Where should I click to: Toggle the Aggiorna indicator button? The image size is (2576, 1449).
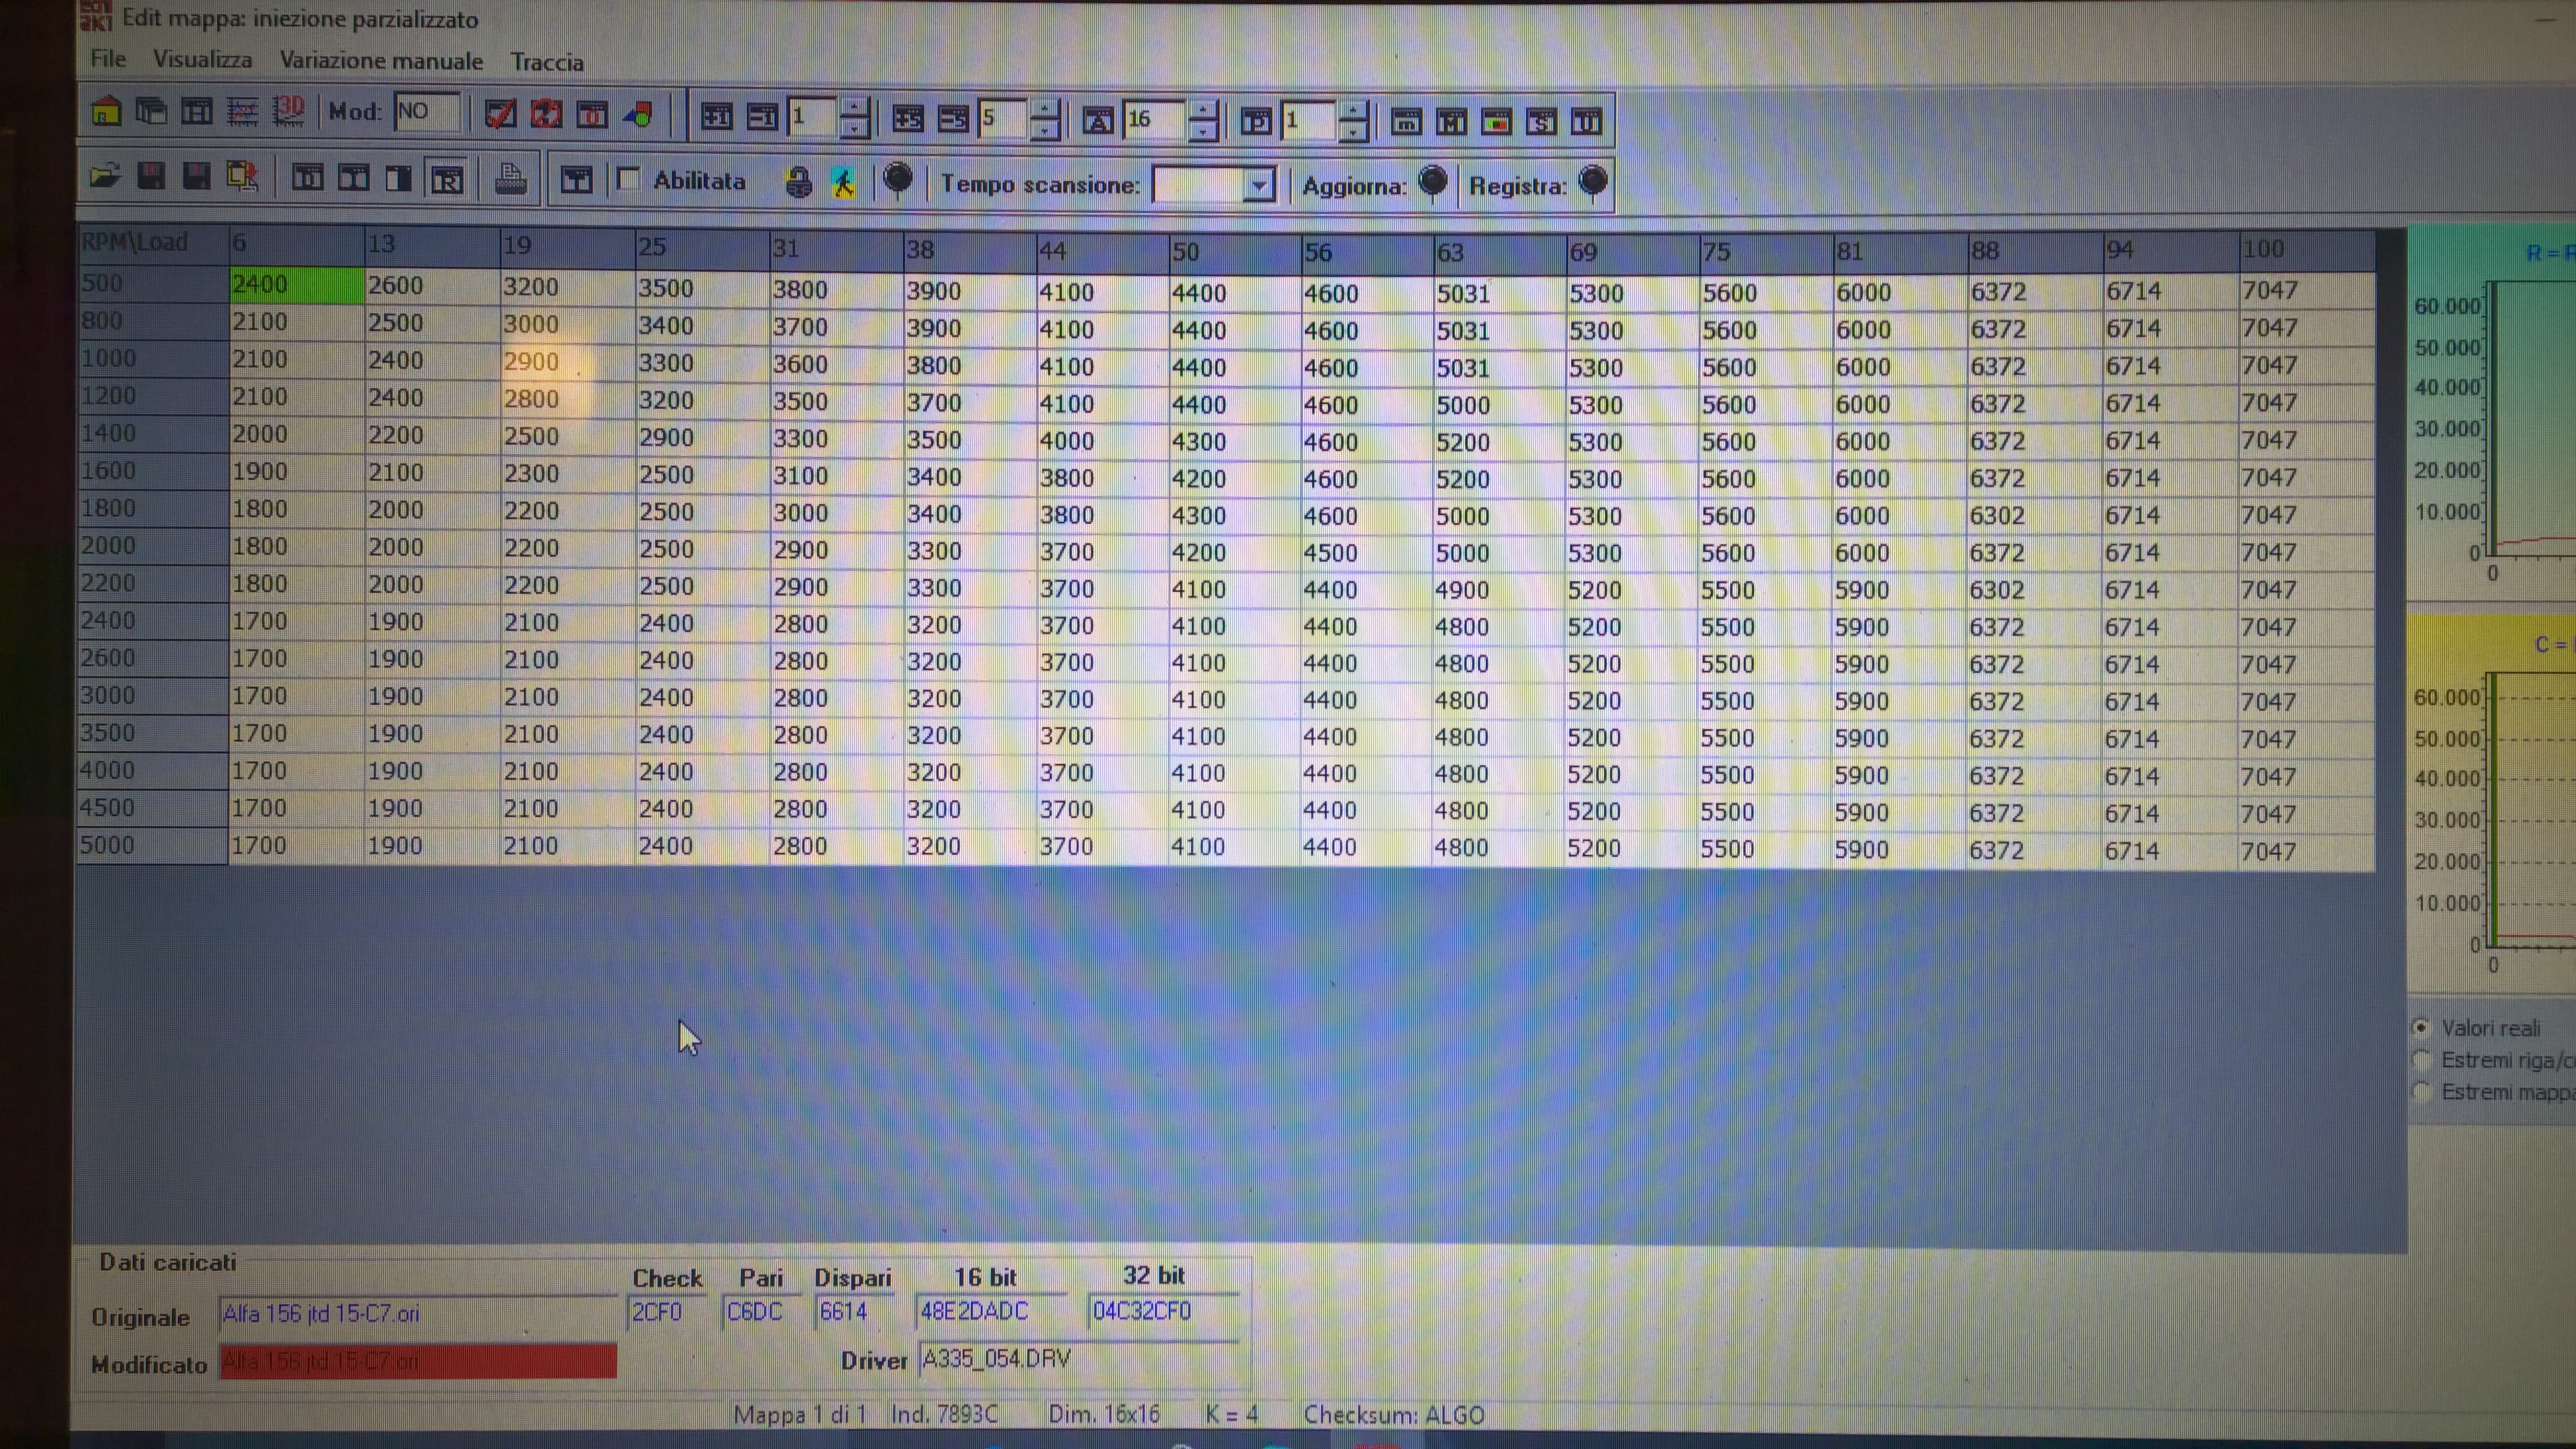click(1433, 182)
